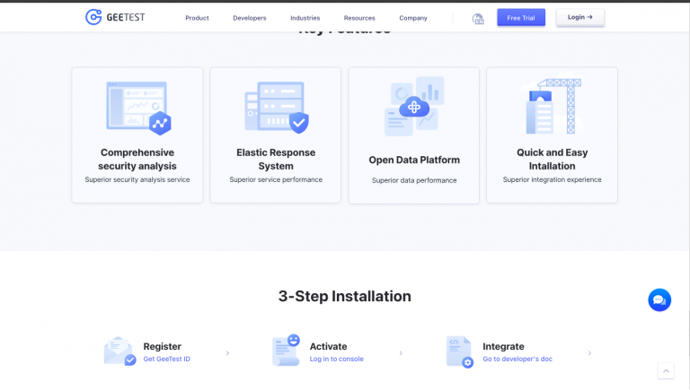Viewport: 690px width, 390px height.
Task: Click the Quick and Easy Installation crane icon
Action: click(552, 108)
